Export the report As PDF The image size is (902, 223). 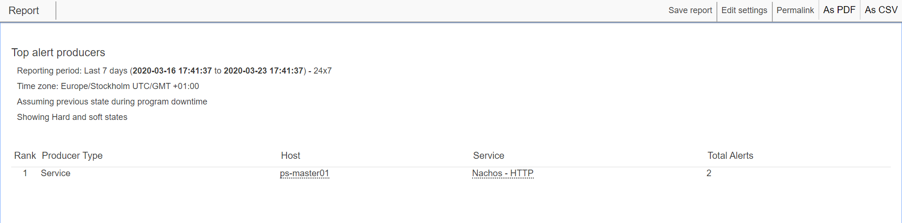[839, 10]
